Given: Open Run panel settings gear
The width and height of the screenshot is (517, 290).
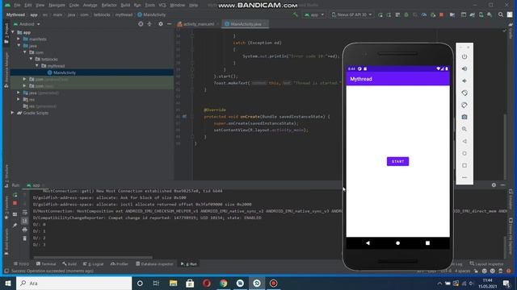Looking at the screenshot, I should (x=494, y=185).
